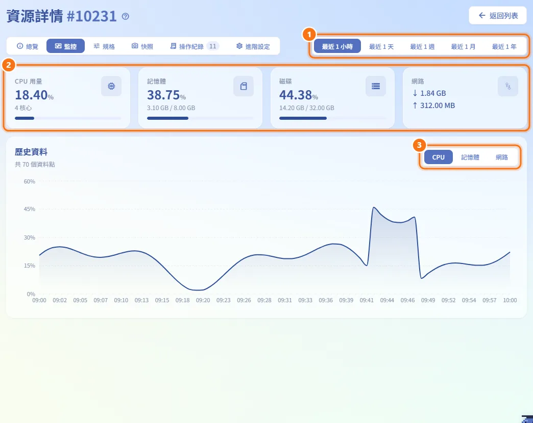Click the help icon beside #10231
This screenshot has height=423, width=533.
click(126, 16)
